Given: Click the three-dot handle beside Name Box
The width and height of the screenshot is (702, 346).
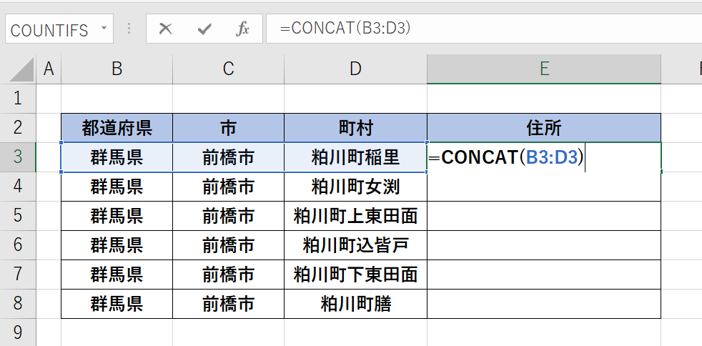Looking at the screenshot, I should (x=129, y=29).
